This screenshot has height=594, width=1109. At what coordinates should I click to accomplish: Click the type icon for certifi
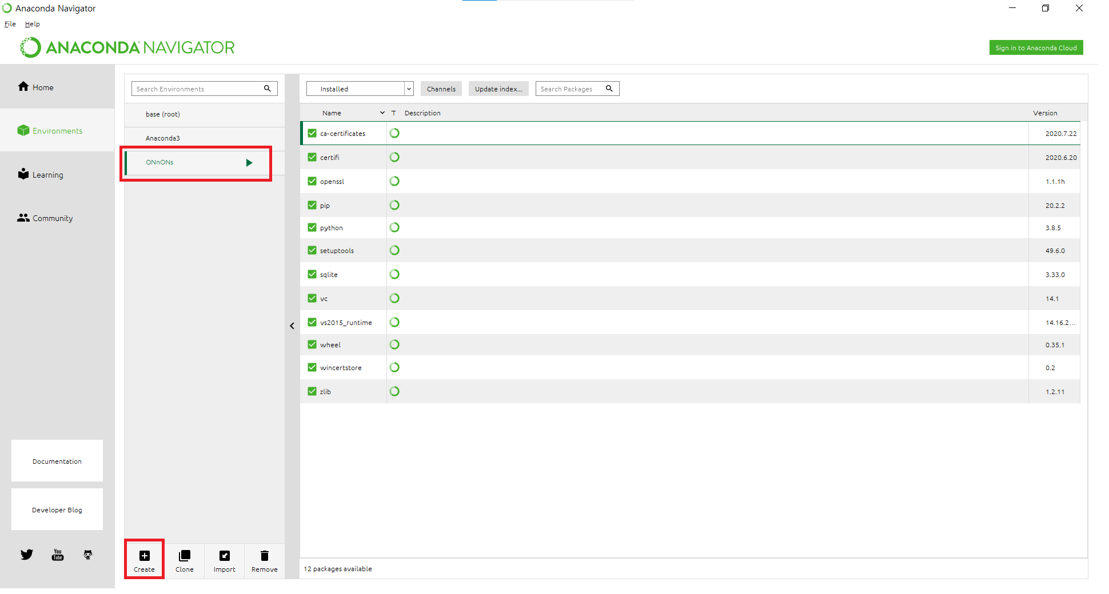click(394, 157)
